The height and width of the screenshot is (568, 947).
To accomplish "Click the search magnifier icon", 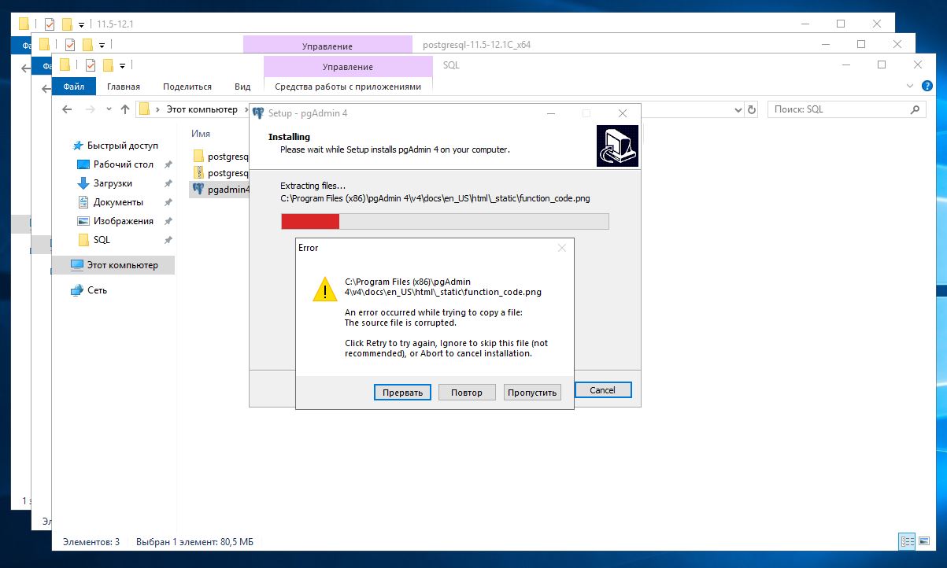I will 915,109.
